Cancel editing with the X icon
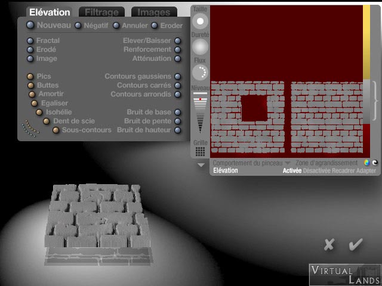 point(328,244)
